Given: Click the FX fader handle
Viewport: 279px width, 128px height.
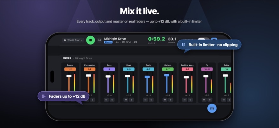Looking at the screenshot, I should click(206, 76).
